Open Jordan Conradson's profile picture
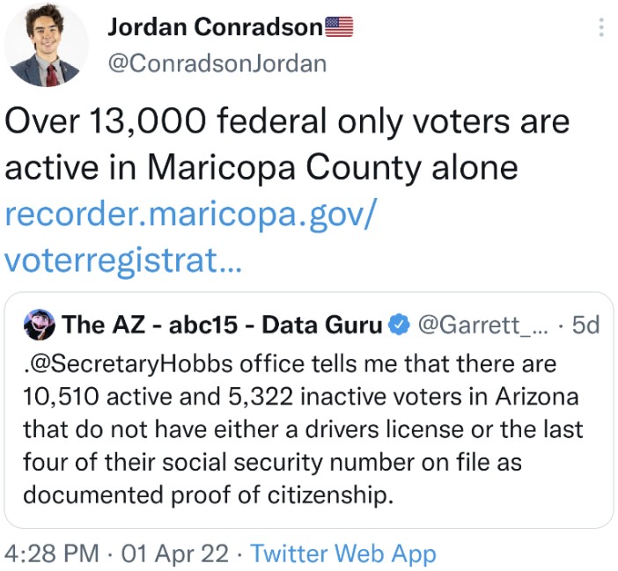Viewport: 618px width, 571px height. pos(46,44)
